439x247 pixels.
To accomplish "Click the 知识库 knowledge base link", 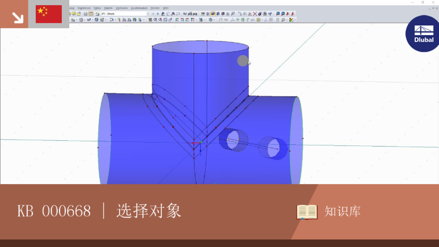I will coord(343,211).
